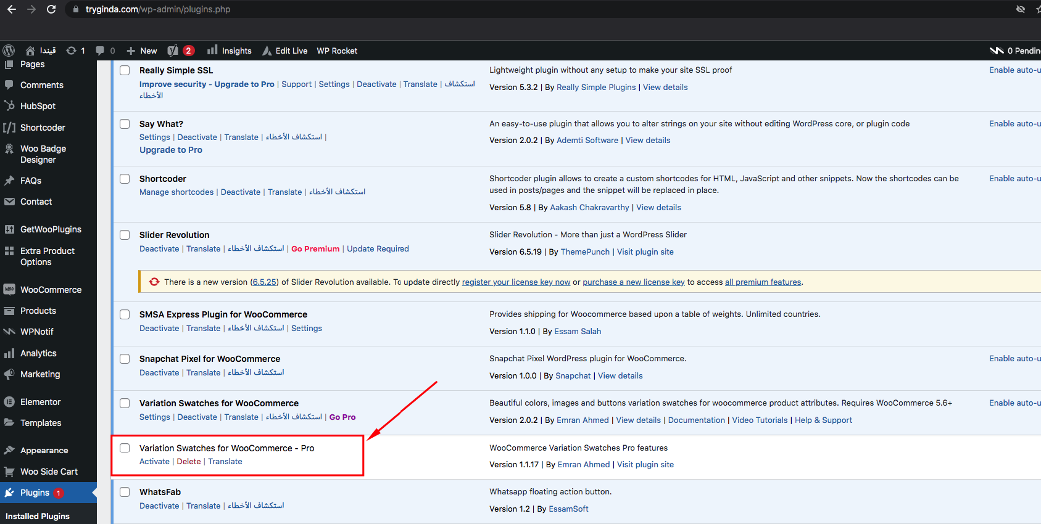Click the WordPress logo in admin bar

click(x=9, y=51)
